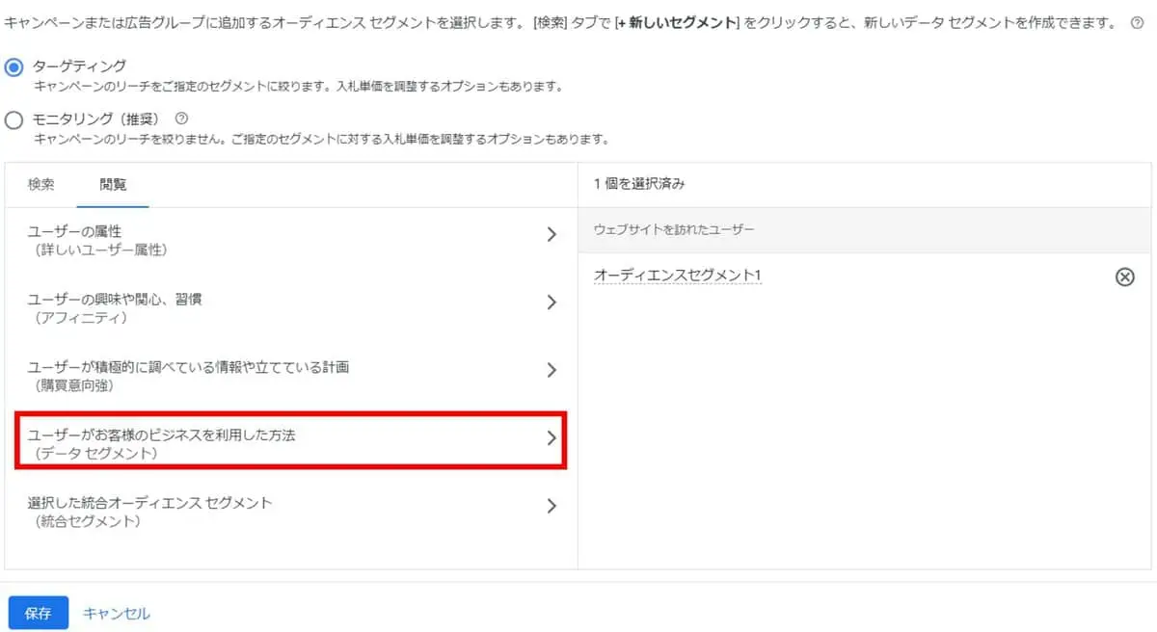Screen dimensions: 1157x632
Task: Click the 保存 button
Action: 38,613
